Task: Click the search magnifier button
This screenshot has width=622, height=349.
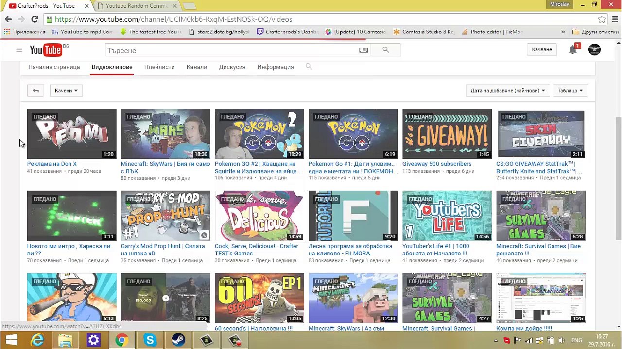Action: (x=385, y=50)
